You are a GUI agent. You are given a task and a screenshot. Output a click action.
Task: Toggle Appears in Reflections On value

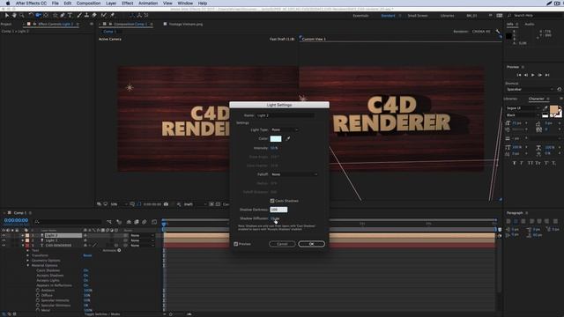[x=86, y=285]
